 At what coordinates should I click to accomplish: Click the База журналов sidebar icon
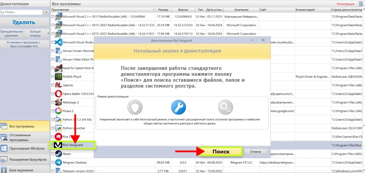[4, 170]
